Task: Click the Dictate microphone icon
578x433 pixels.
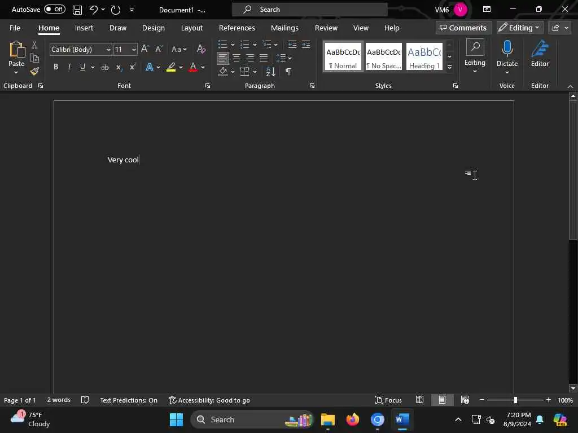Action: pos(507,48)
